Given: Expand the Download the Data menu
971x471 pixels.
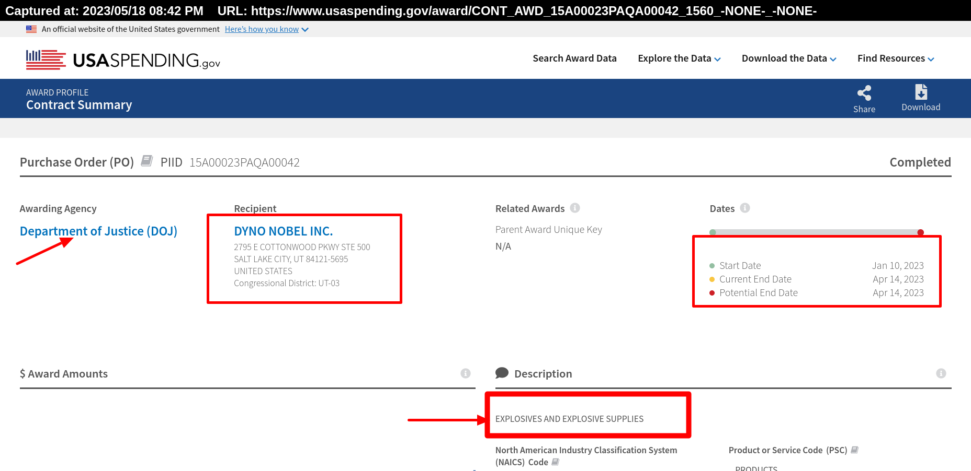Looking at the screenshot, I should [x=789, y=58].
